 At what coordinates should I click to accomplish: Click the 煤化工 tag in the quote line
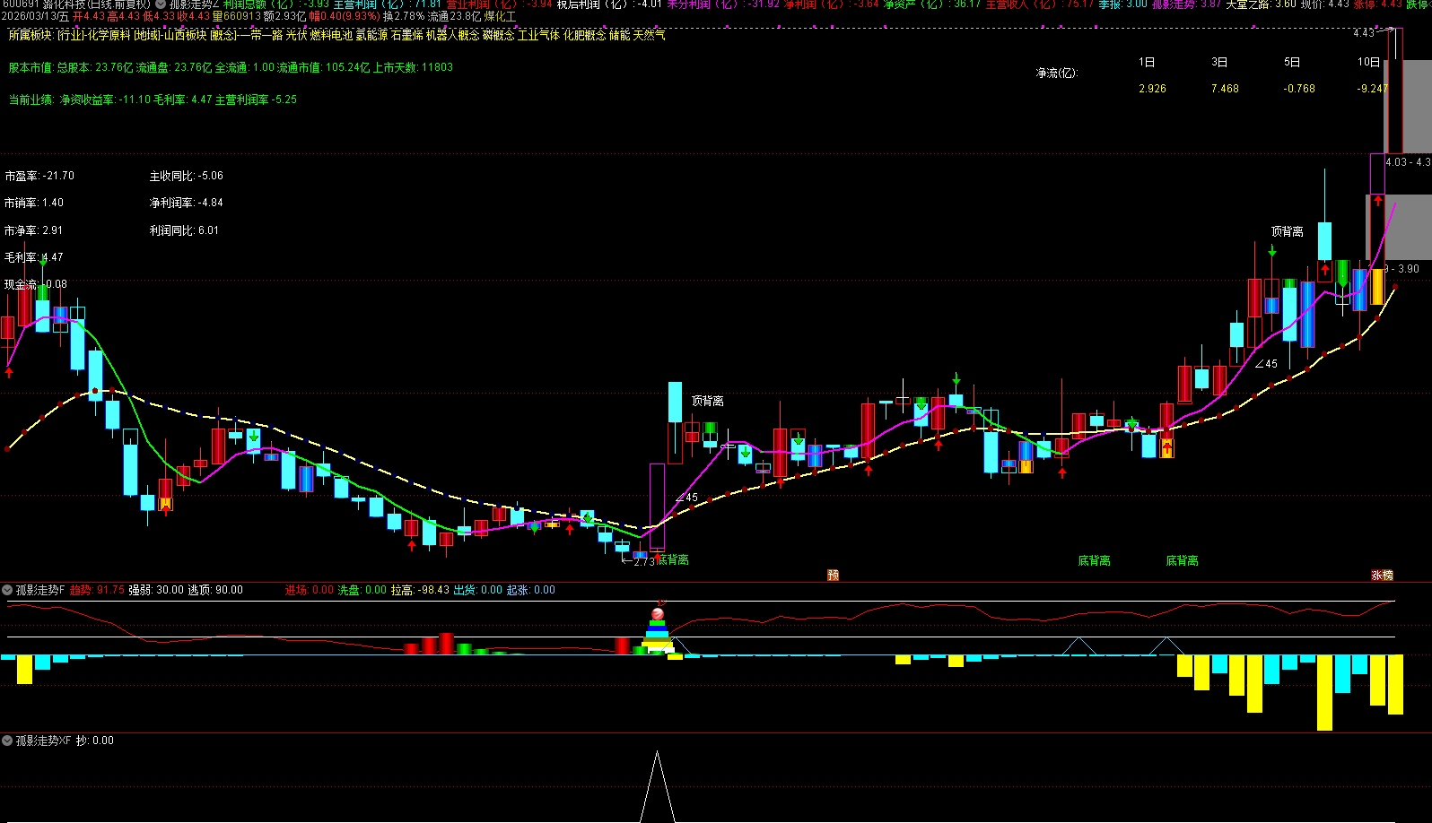pos(501,16)
